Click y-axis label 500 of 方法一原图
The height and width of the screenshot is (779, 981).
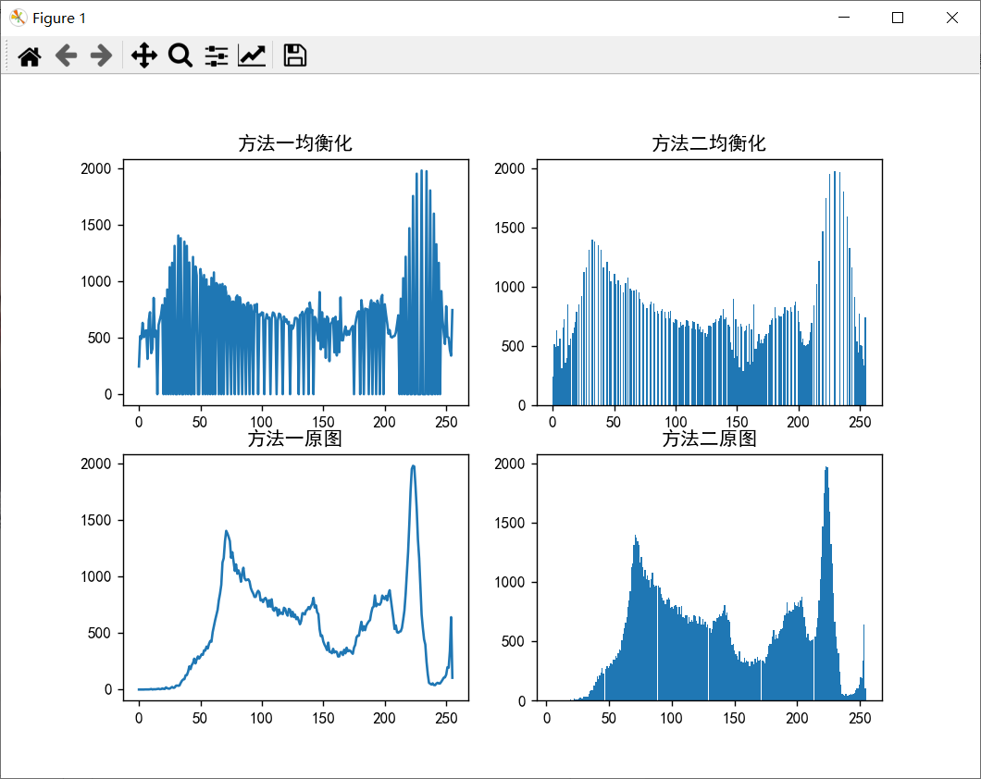point(99,633)
